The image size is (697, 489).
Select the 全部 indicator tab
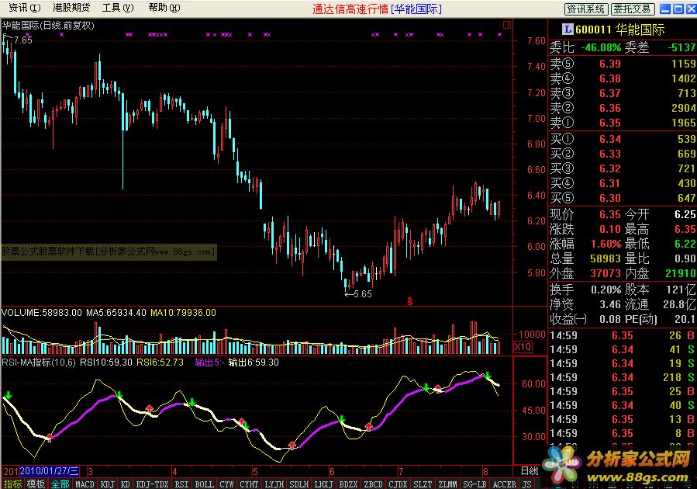60,484
